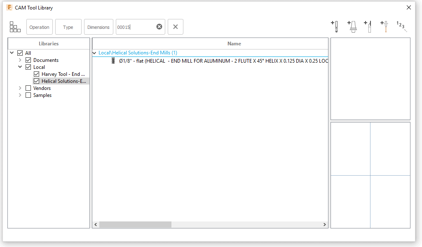Viewport: 422px width, 247px height.
Task: Add a new holder
Action: pyautogui.click(x=352, y=27)
